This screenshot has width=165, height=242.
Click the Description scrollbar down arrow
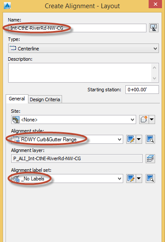click(x=154, y=78)
